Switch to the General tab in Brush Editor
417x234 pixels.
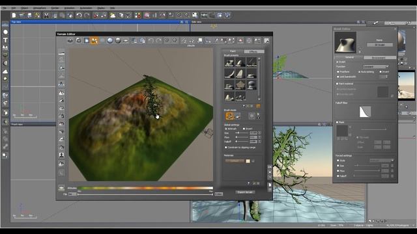(349, 57)
